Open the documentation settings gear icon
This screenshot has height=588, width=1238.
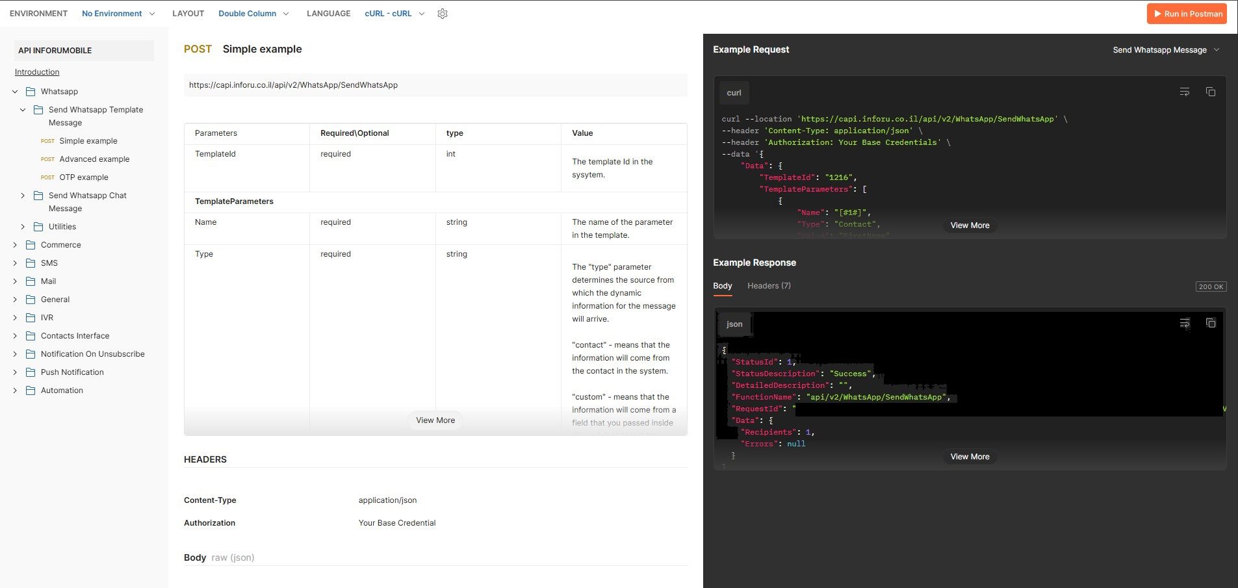[x=443, y=14]
